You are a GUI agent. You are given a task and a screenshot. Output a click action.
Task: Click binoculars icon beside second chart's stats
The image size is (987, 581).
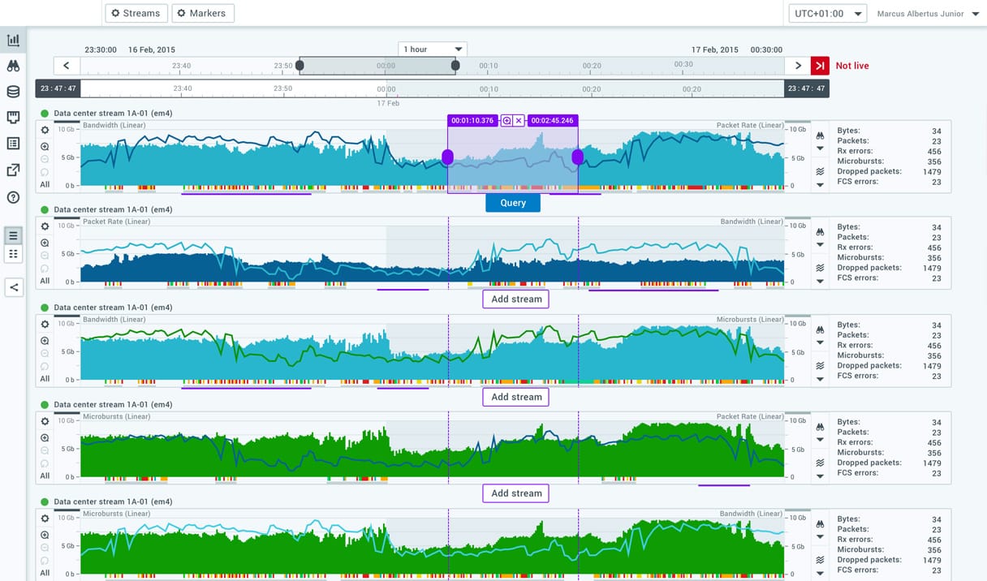(x=820, y=231)
